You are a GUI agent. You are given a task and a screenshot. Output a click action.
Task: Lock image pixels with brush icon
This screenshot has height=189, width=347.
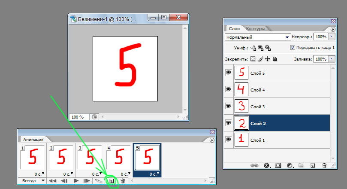pos(260,59)
